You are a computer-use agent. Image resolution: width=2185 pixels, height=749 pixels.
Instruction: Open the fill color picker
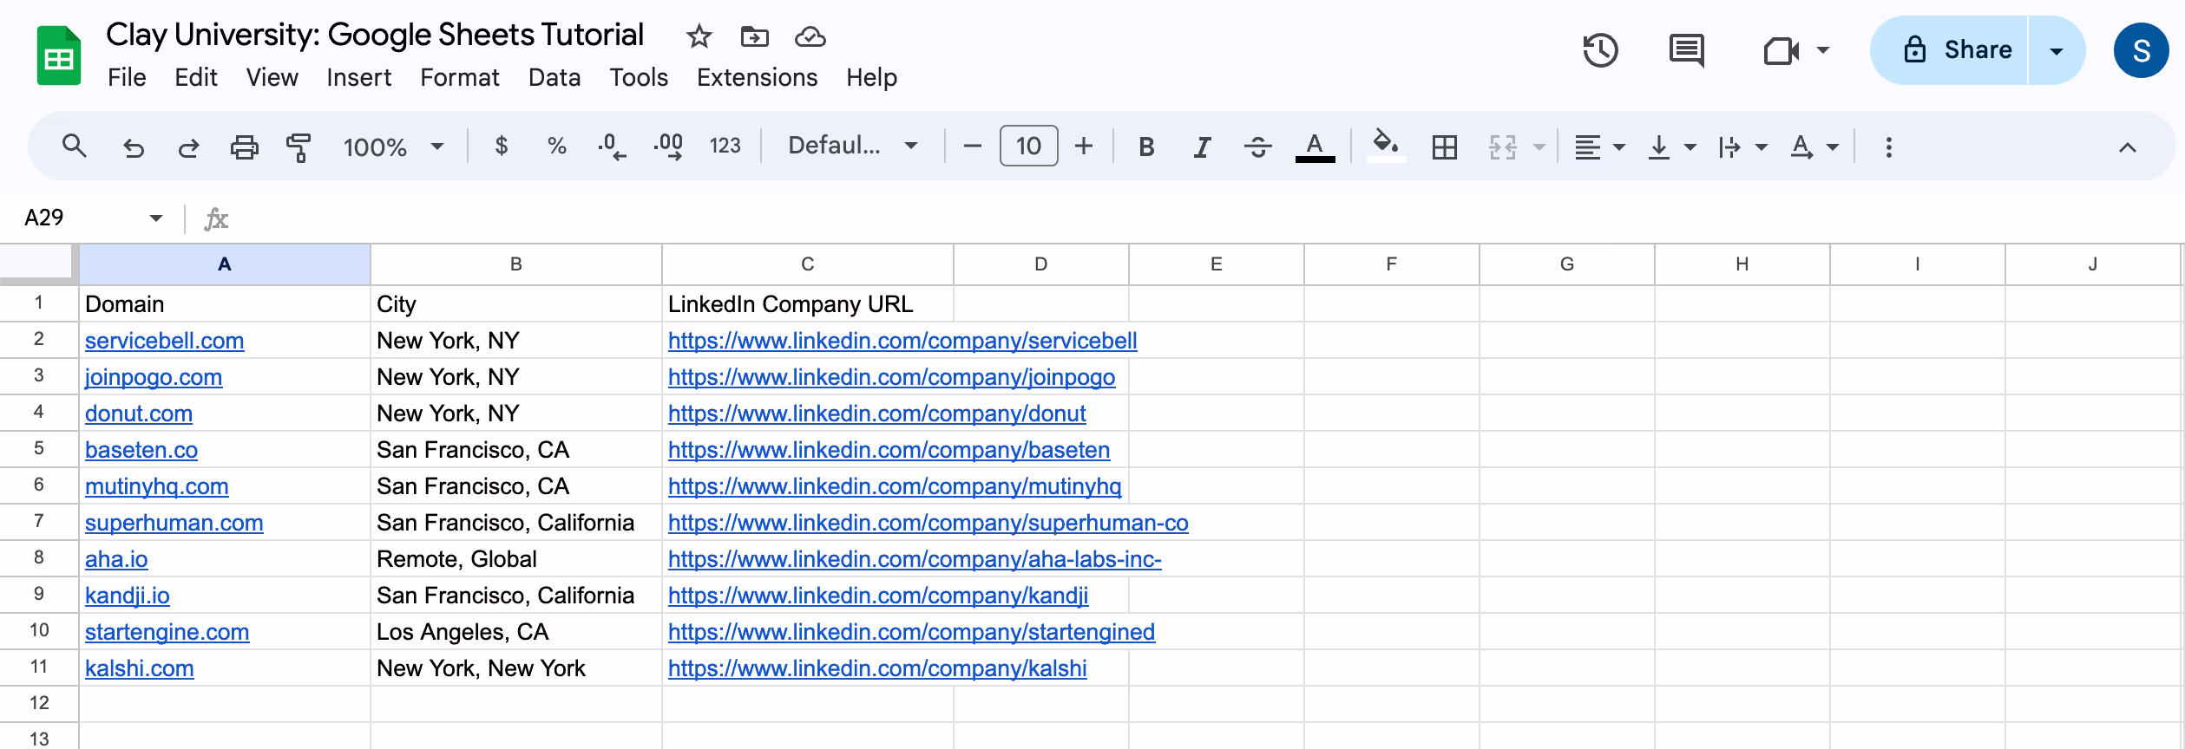[x=1385, y=146]
